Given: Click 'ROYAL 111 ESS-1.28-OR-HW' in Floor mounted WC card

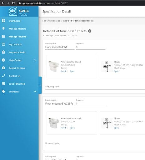Looking at the screenshot, I should [128, 65].
